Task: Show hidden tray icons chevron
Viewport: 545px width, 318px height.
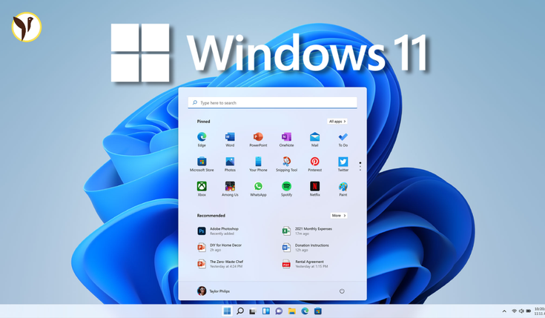Action: (504, 311)
